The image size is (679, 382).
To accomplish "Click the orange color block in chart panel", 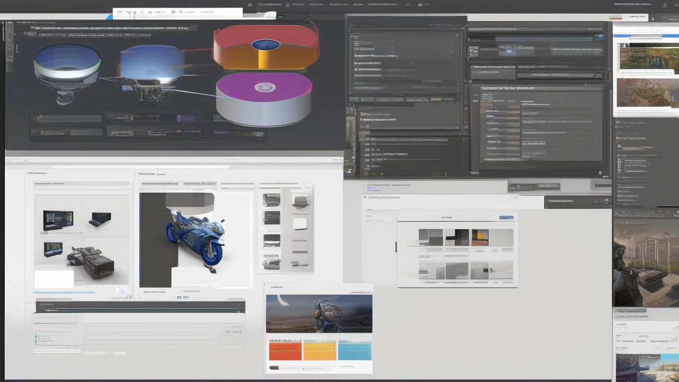I will click(285, 351).
